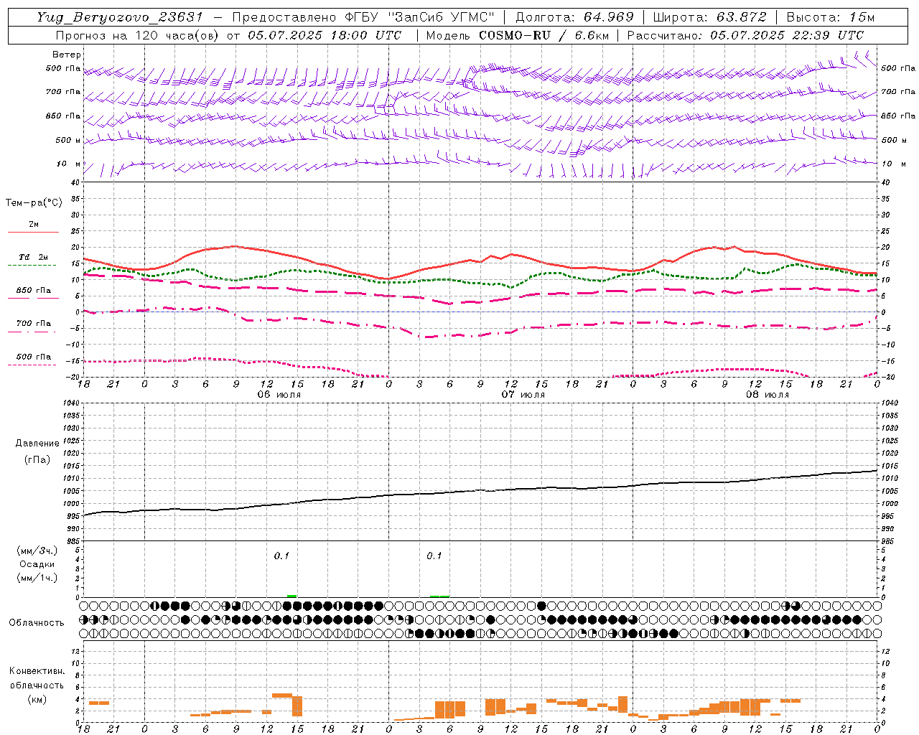Viewport: 919px width, 735px height.
Task: Click the Облачность cloud cover label
Action: click(37, 622)
